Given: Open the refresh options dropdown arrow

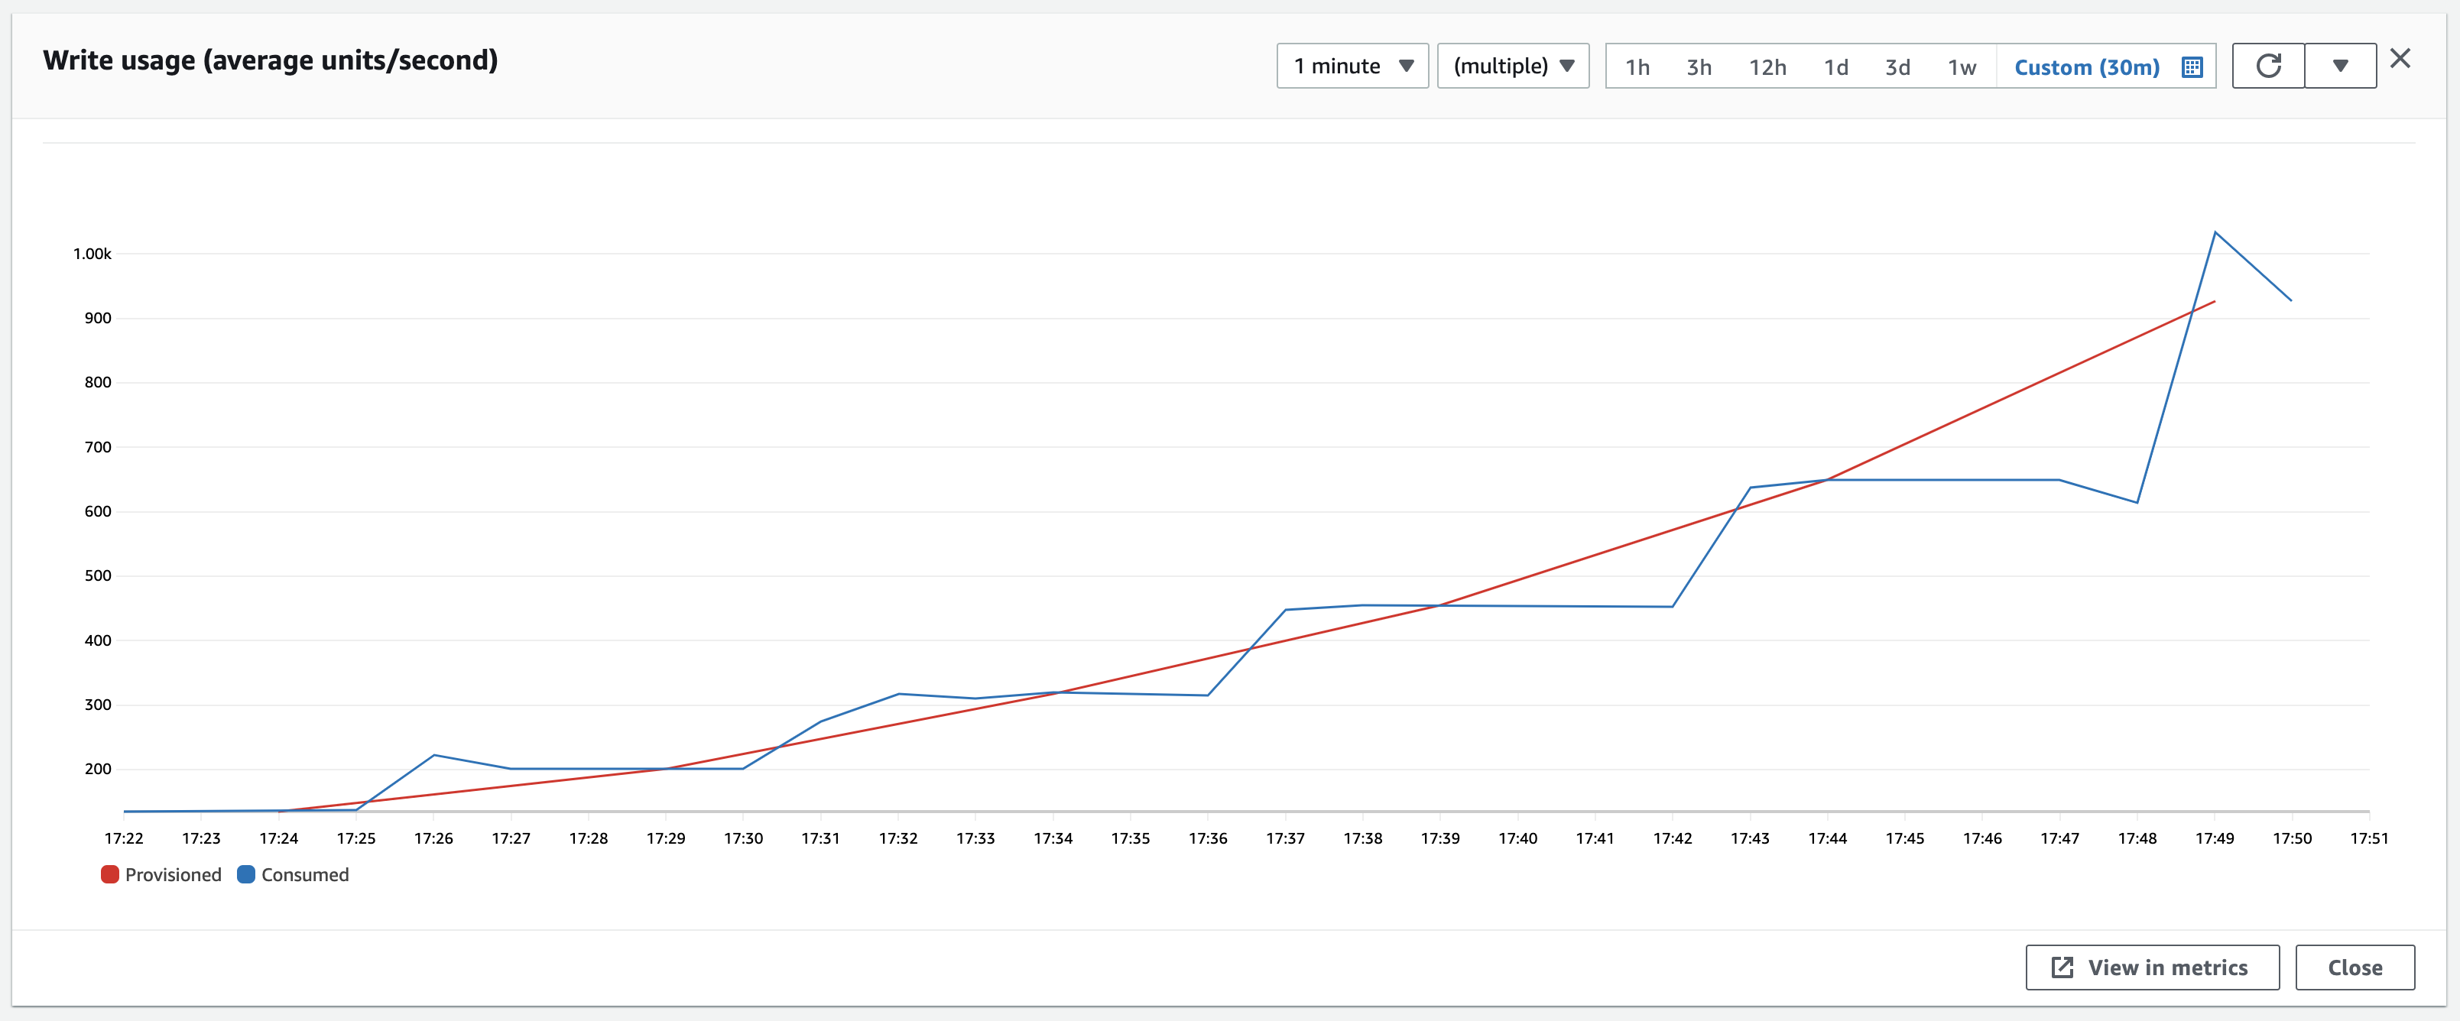Looking at the screenshot, I should coord(2341,66).
